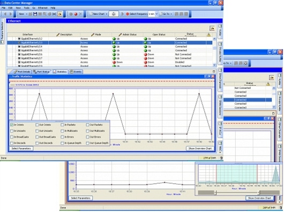Image resolution: width=284 pixels, height=212 pixels.
Task: Enable the In Packets checkbox
Action: pos(62,125)
